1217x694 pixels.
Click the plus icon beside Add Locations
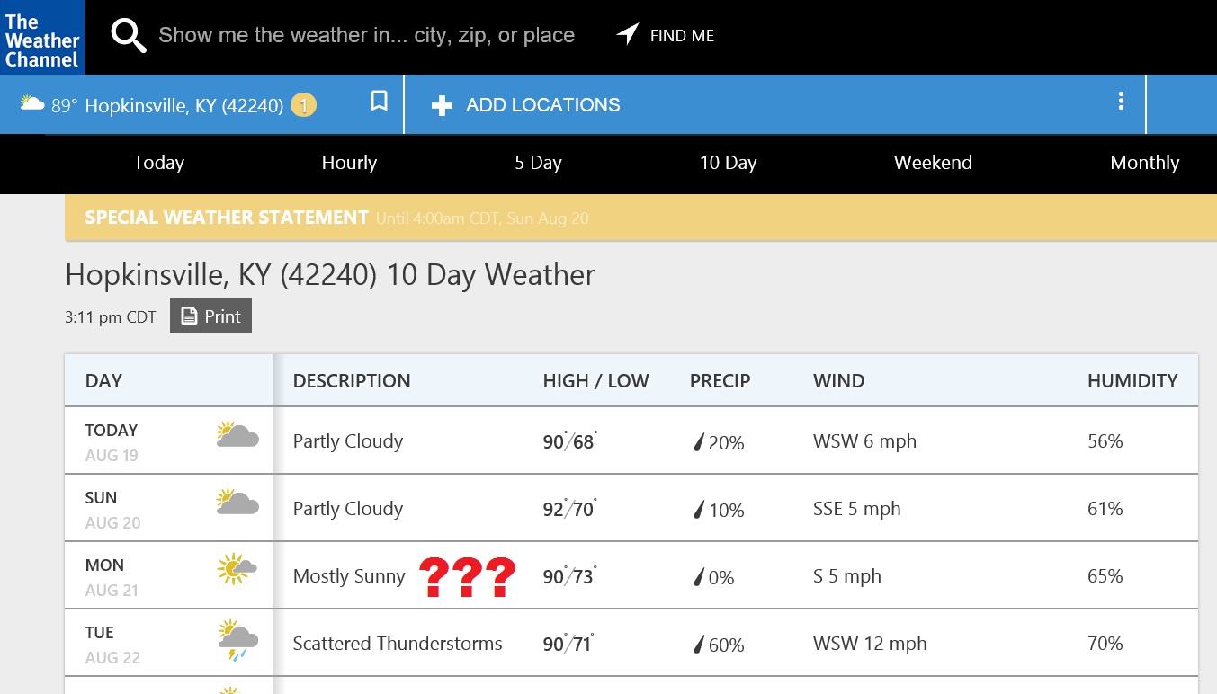tap(442, 106)
